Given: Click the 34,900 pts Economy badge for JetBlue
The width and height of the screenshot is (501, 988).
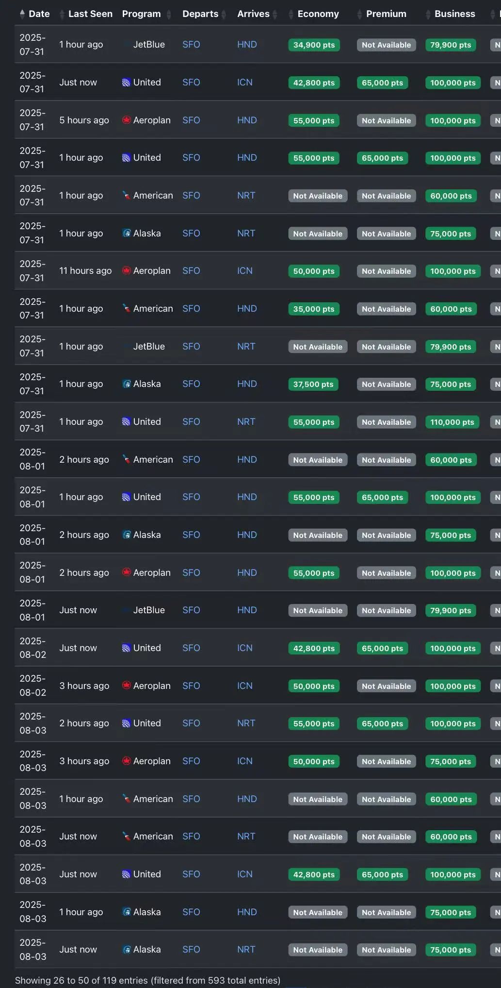Looking at the screenshot, I should 314,45.
